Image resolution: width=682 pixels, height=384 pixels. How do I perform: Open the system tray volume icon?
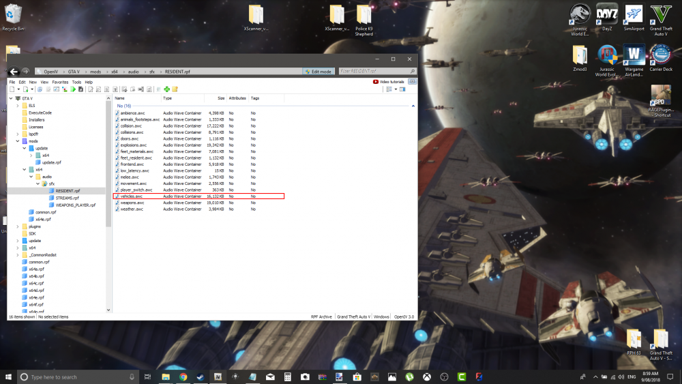[621, 376]
